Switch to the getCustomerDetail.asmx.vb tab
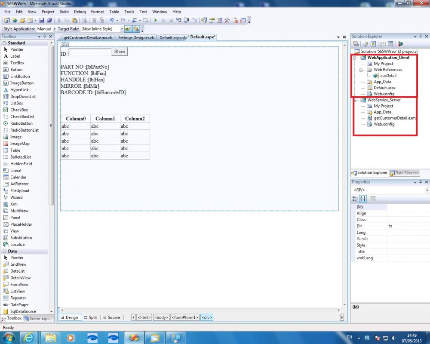The width and height of the screenshot is (430, 344). 88,37
